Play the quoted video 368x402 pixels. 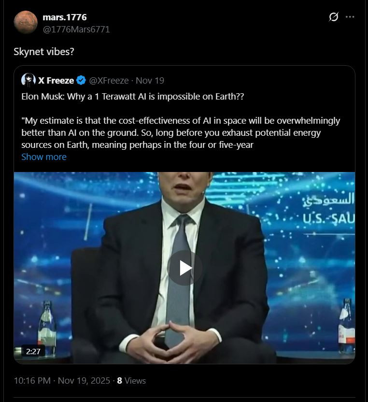(x=184, y=268)
